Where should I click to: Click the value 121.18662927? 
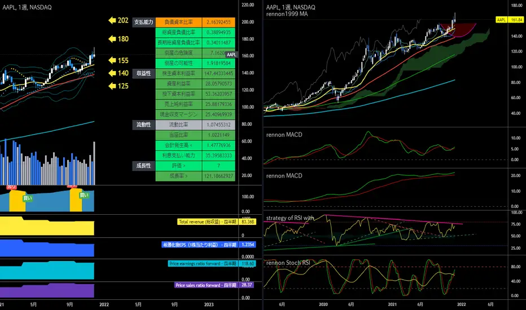pyautogui.click(x=218, y=176)
